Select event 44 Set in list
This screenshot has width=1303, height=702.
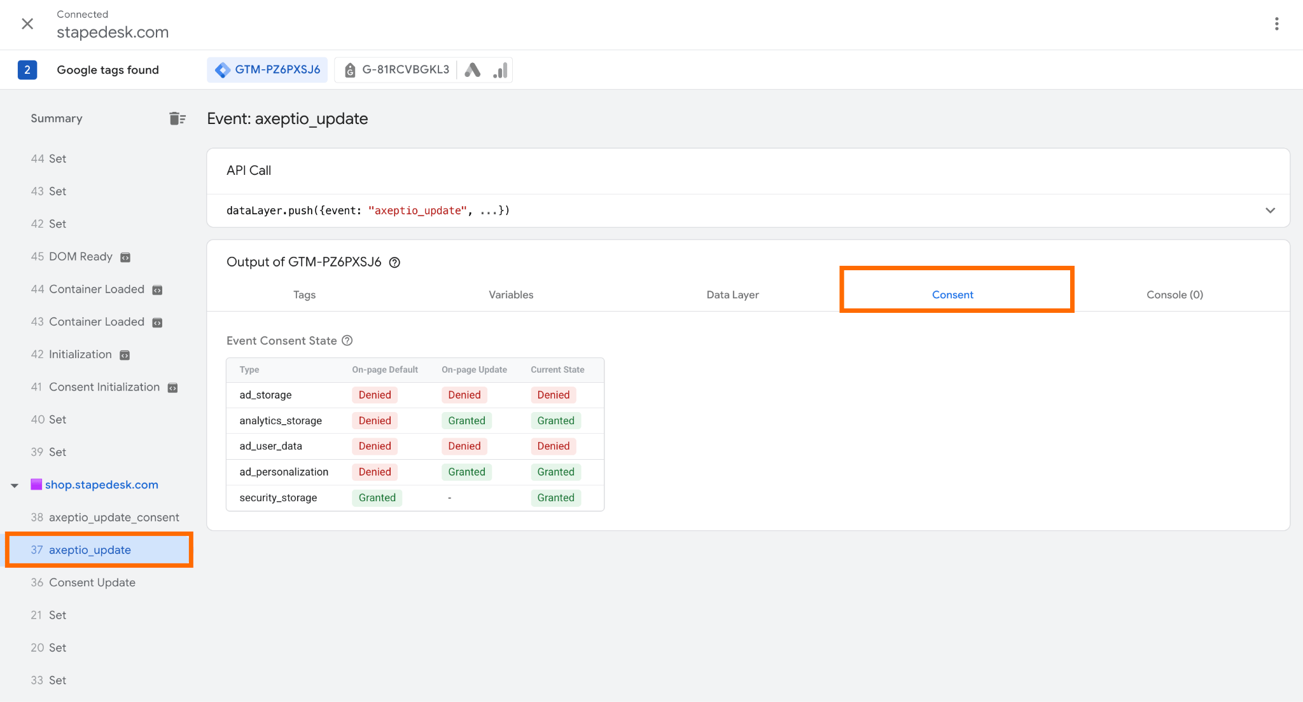coord(48,159)
